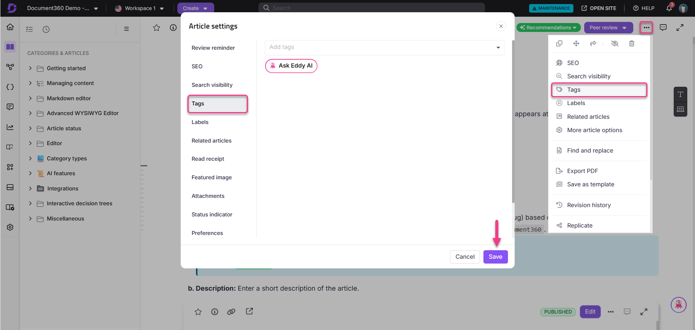Click the share arrow icon in More menu
The height and width of the screenshot is (330, 695).
(593, 43)
